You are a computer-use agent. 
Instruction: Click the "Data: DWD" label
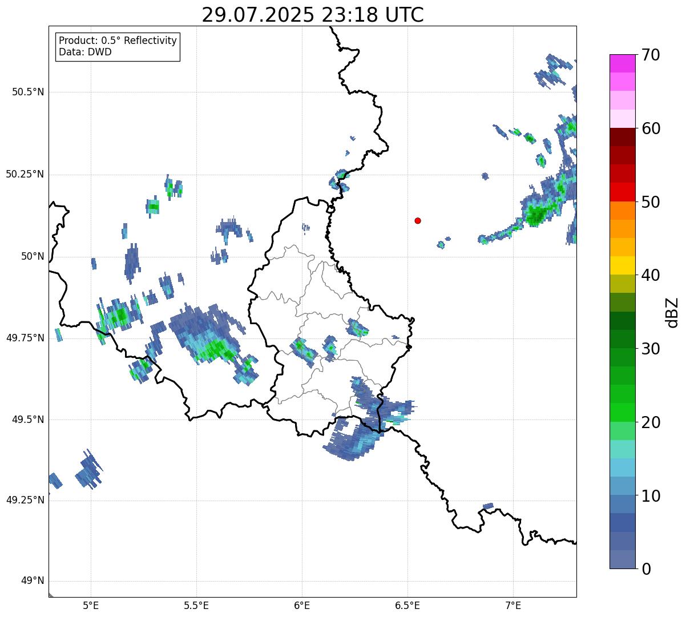86,52
